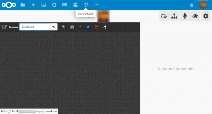Share room on Twitter

point(88,27)
